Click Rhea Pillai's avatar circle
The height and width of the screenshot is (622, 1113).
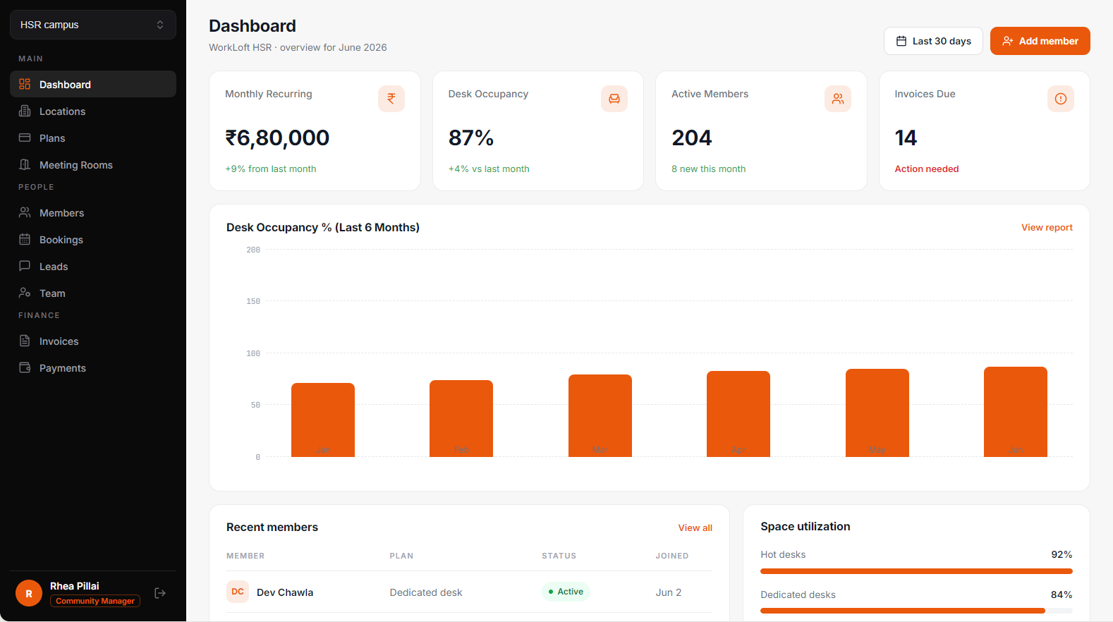[x=29, y=593]
